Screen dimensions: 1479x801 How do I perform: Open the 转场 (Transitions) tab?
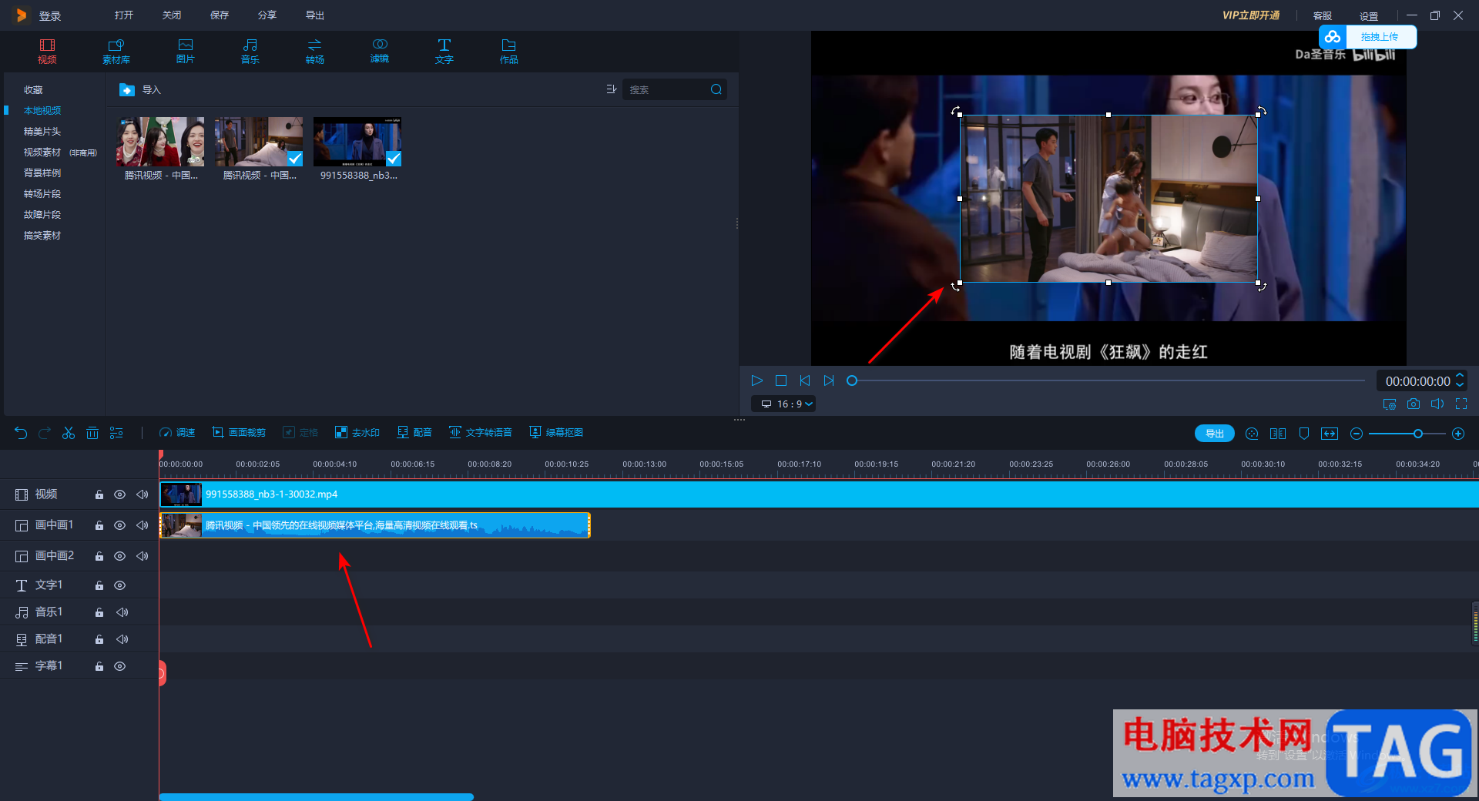point(315,51)
